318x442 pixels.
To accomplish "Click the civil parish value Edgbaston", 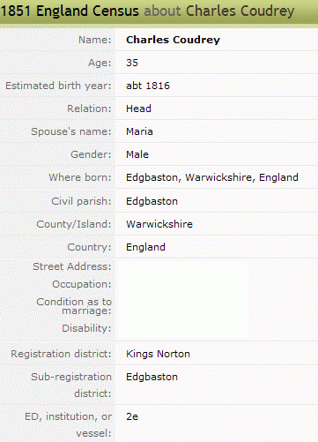I will 152,201.
